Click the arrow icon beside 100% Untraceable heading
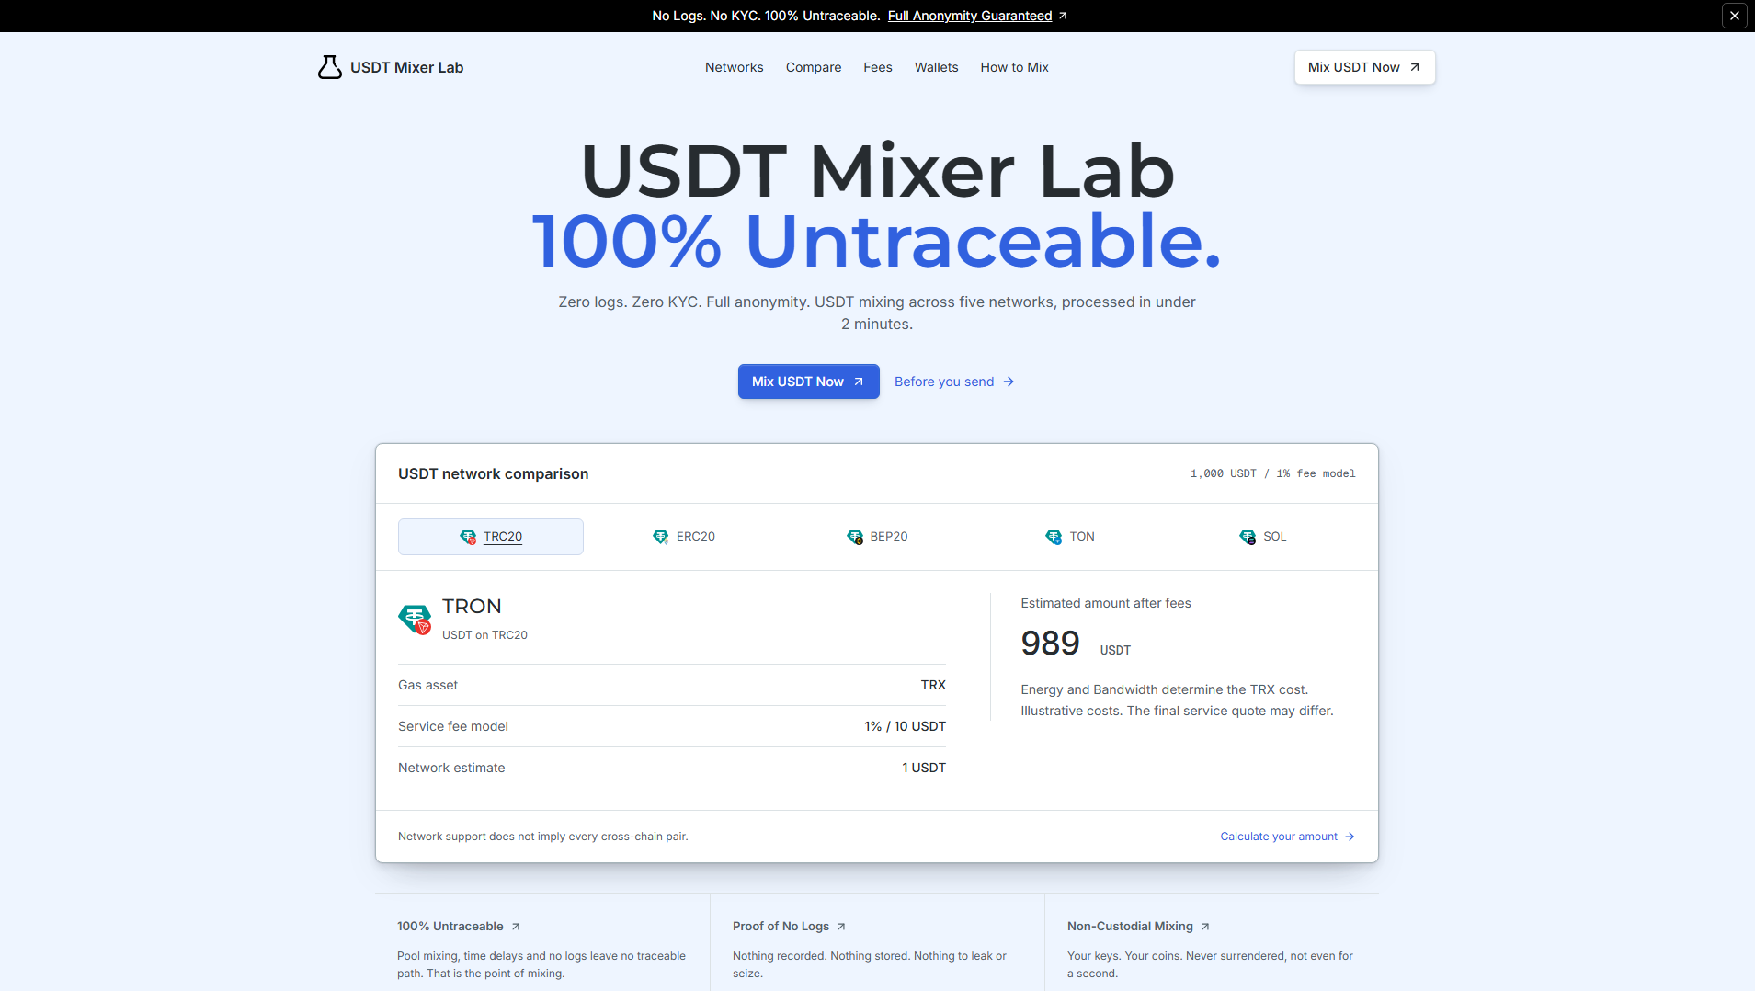The image size is (1755, 991). (516, 927)
